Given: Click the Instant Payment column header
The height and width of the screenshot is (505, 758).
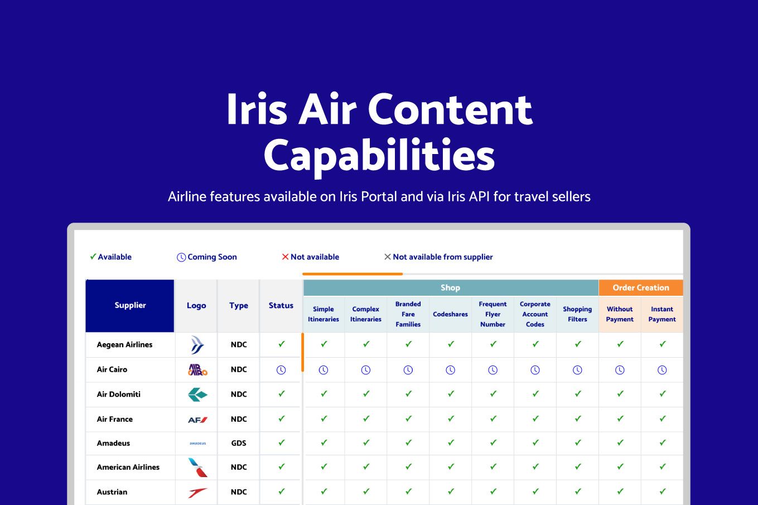Looking at the screenshot, I should click(x=663, y=314).
